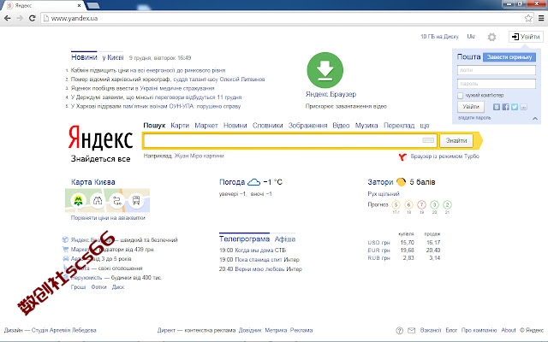Click the red Y Turbo browser icon
548x342 pixels.
402,156
